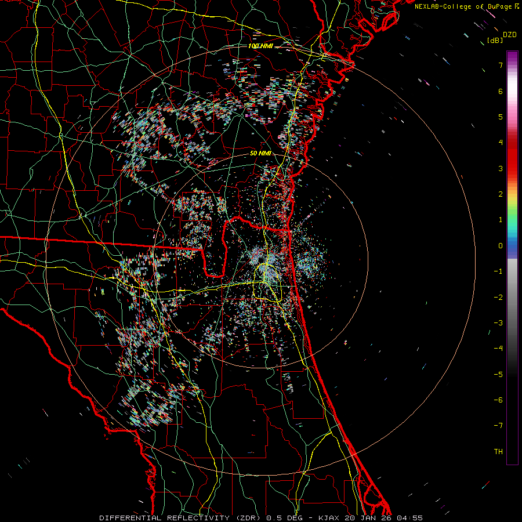Click the TH threshold label
The width and height of the screenshot is (522, 522).
(x=498, y=452)
